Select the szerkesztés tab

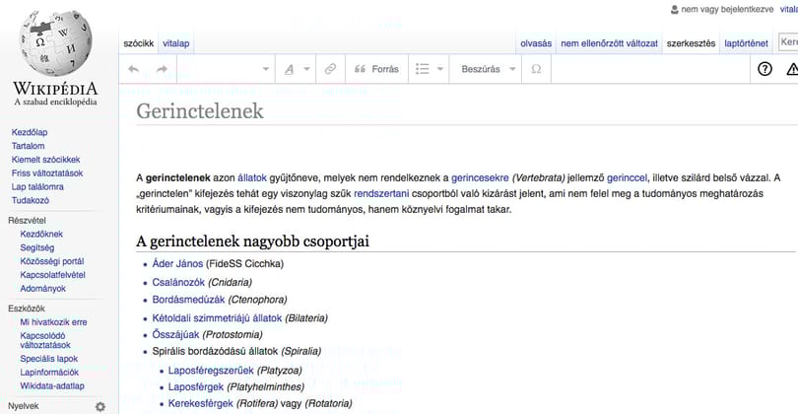[692, 43]
